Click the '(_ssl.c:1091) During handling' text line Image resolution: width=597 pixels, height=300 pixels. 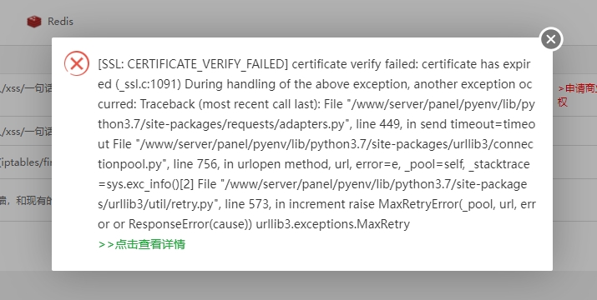click(x=315, y=84)
